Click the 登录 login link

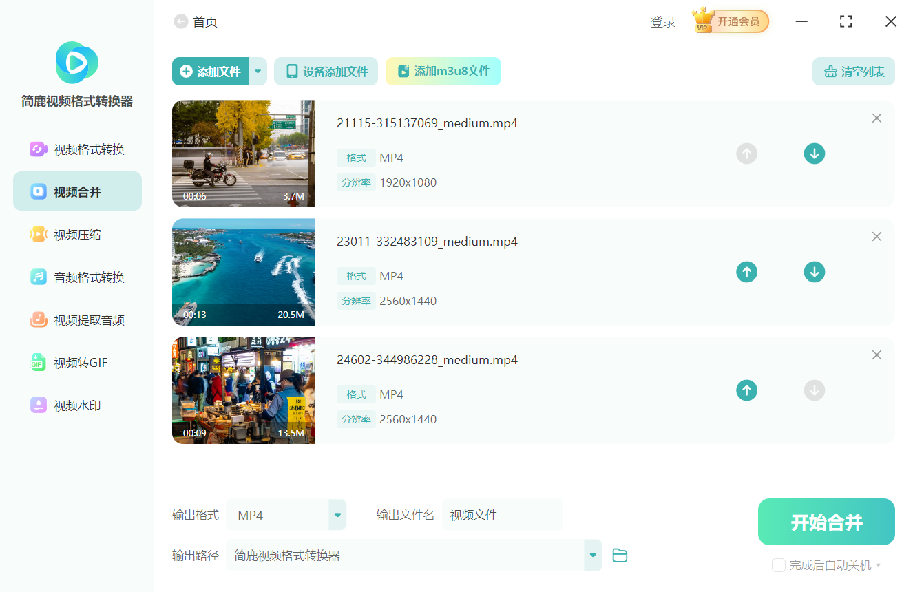coord(662,21)
